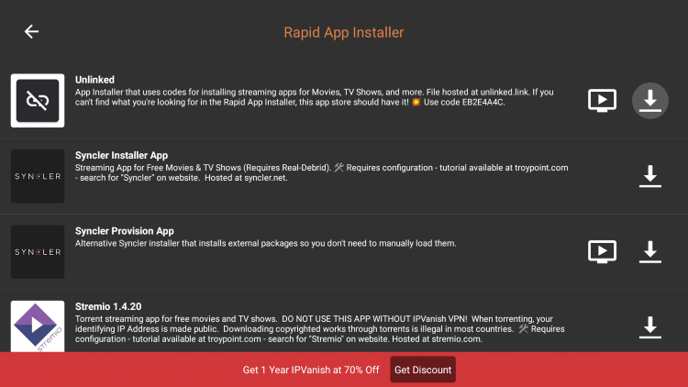Select the Unlinked title text
The width and height of the screenshot is (688, 387).
pyautogui.click(x=94, y=80)
